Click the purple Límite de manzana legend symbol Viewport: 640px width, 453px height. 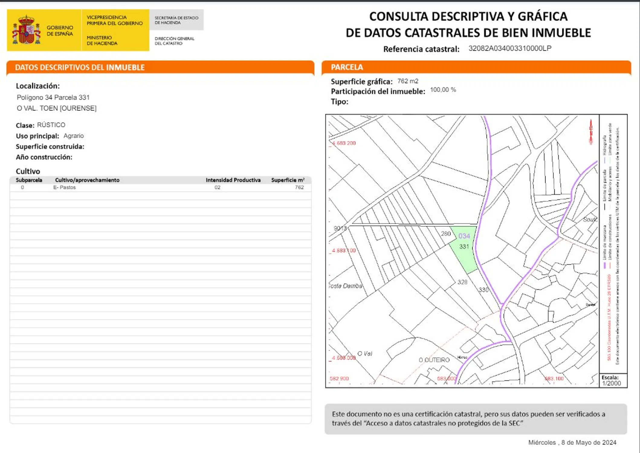[x=605, y=266]
